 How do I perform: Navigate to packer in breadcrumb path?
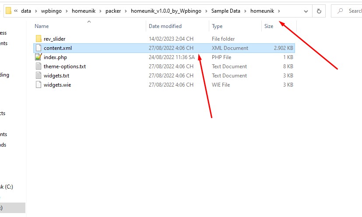coord(113,11)
